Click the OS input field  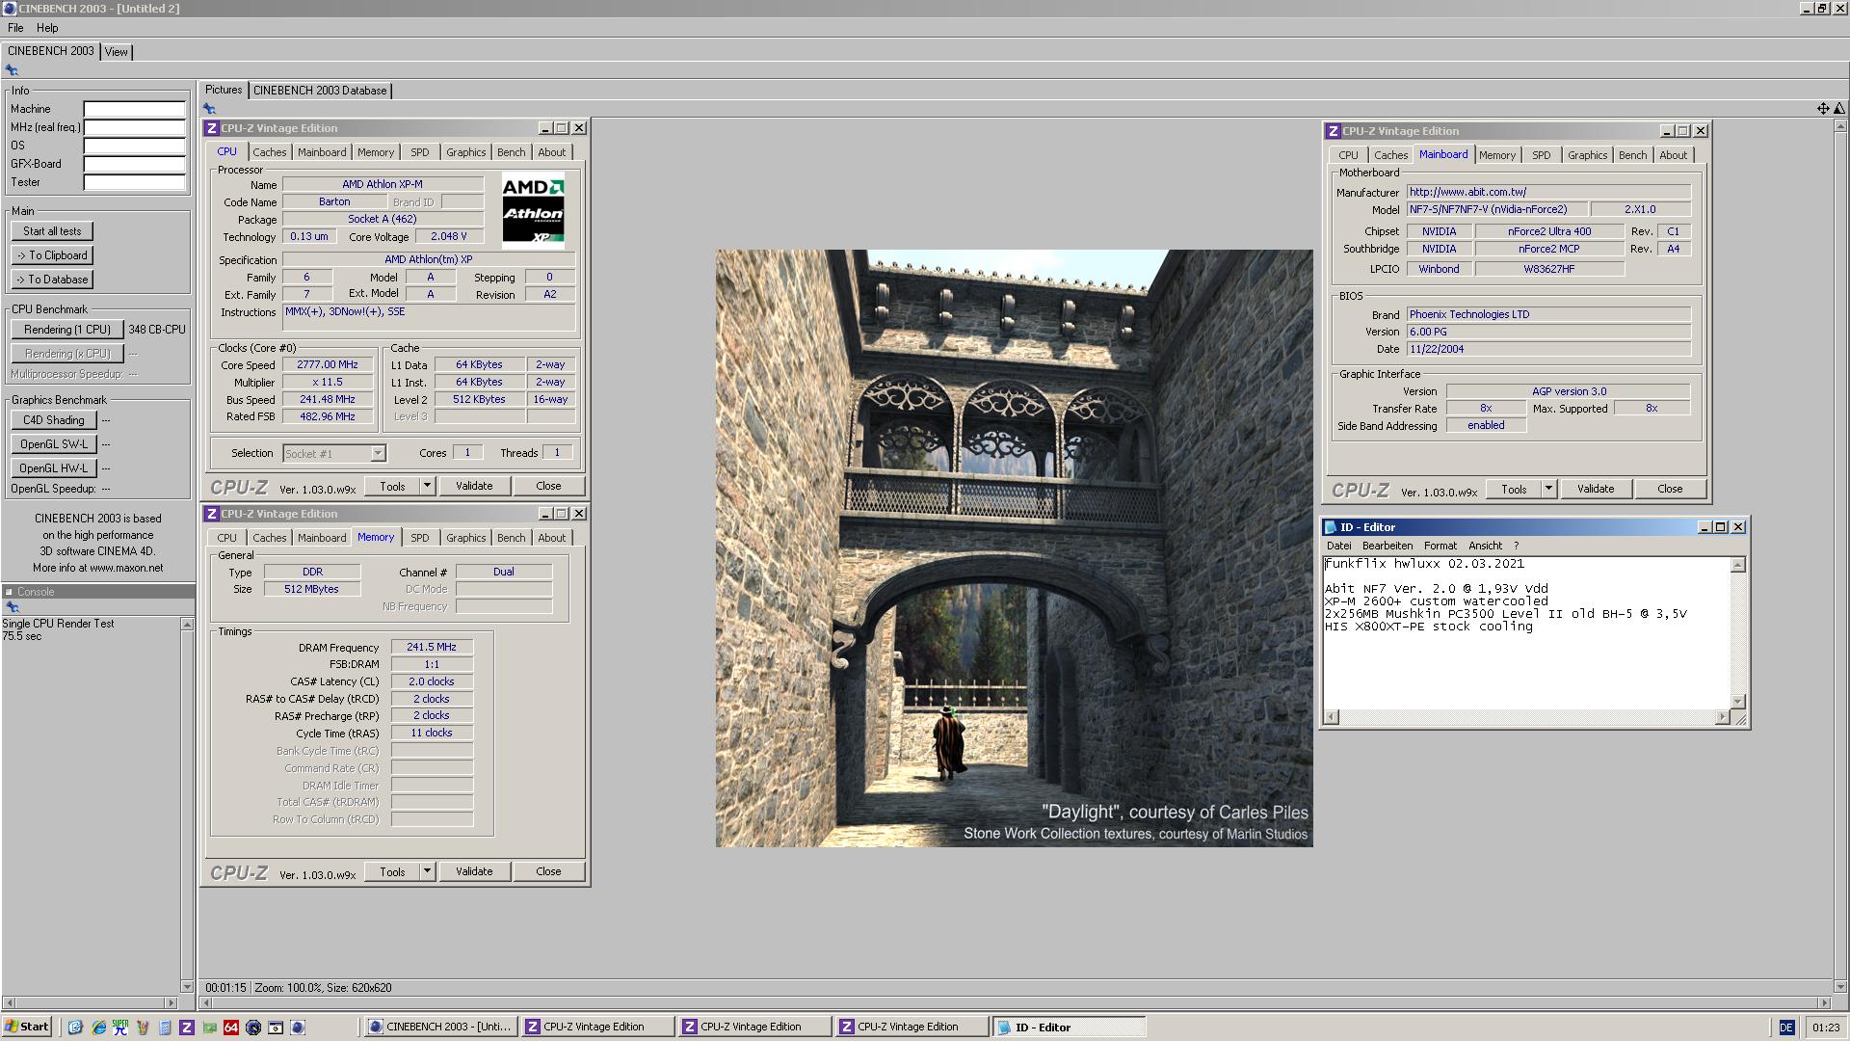click(134, 146)
